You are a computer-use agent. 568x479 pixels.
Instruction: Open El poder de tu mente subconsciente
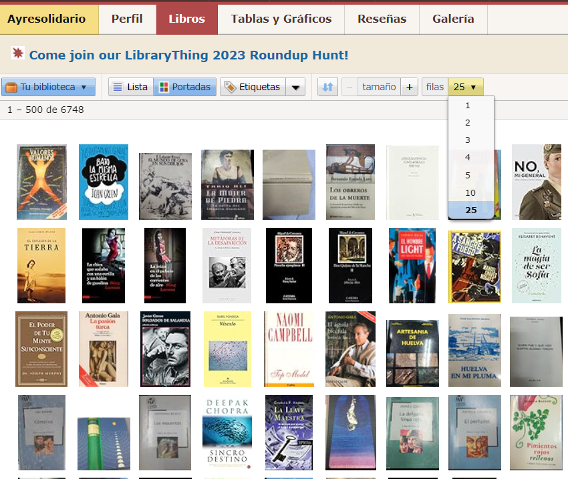pyautogui.click(x=41, y=349)
